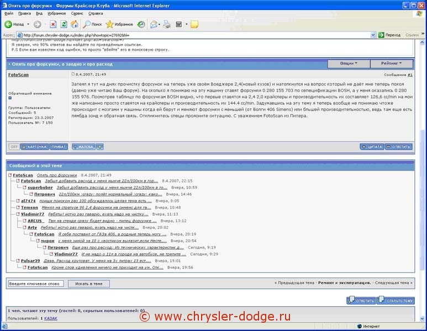Click the ОТКРЫТЬ ТЕМУ button
This screenshot has width=427, height=331.
pos(396,300)
